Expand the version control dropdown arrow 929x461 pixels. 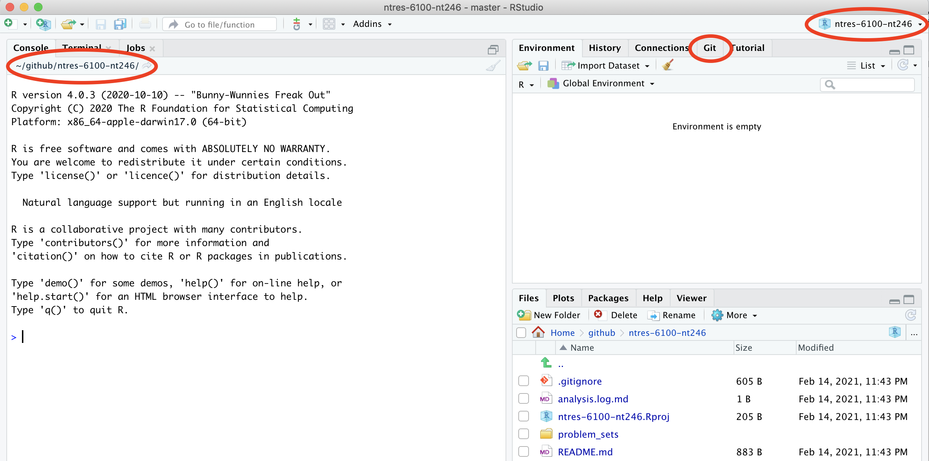(310, 24)
